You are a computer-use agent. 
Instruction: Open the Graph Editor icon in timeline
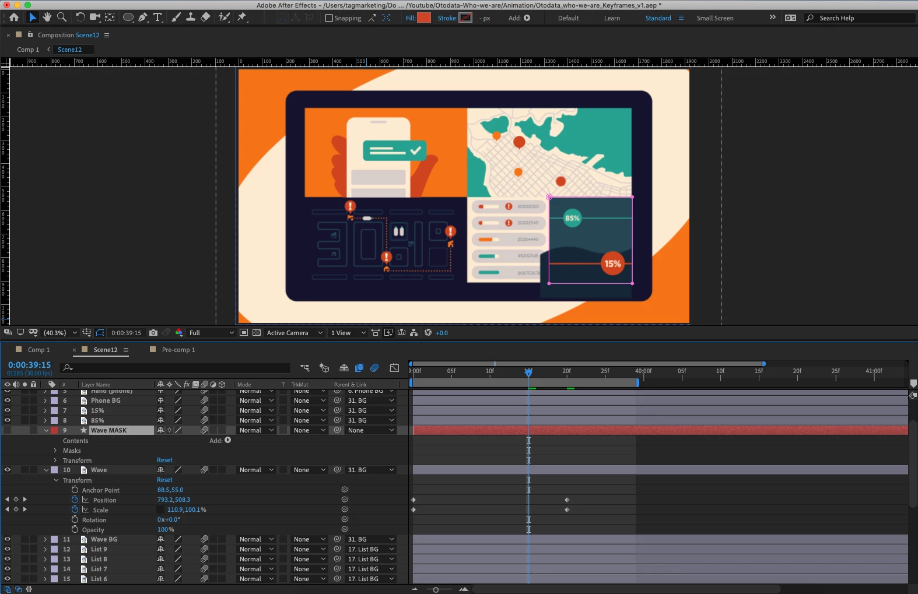394,368
